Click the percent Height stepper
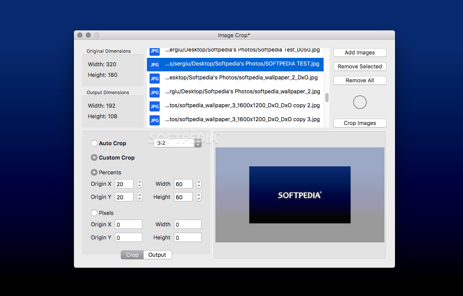 [x=199, y=197]
